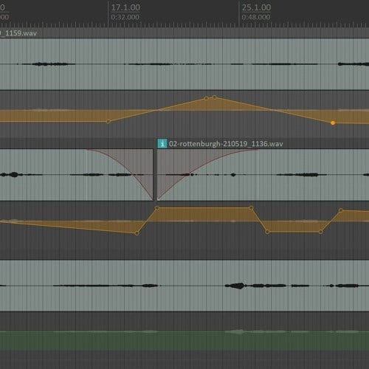This screenshot has height=369, width=369.
Task: Select the low point where upper automation starts rising
Action: 108,122
